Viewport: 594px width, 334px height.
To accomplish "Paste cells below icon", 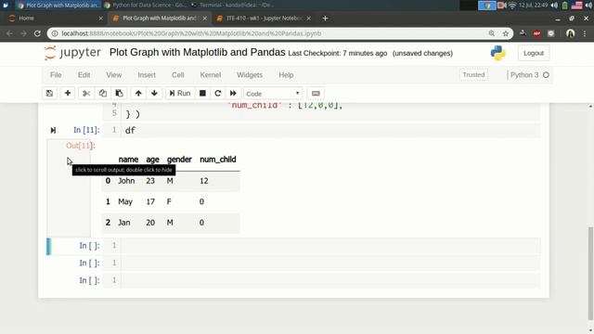I will point(119,93).
